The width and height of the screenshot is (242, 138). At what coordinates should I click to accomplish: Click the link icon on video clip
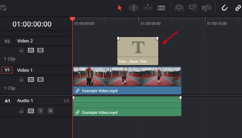[x=77, y=91]
